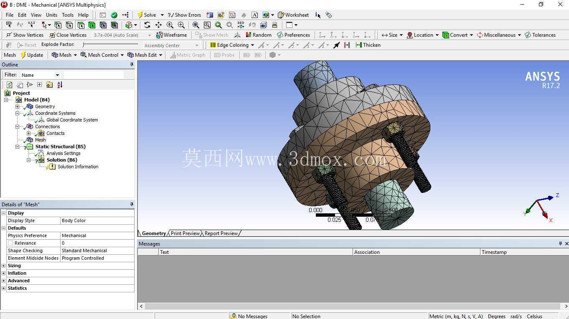This screenshot has height=319, width=569.
Task: Click the Messages horizontal scrollbar
Action: point(353,306)
